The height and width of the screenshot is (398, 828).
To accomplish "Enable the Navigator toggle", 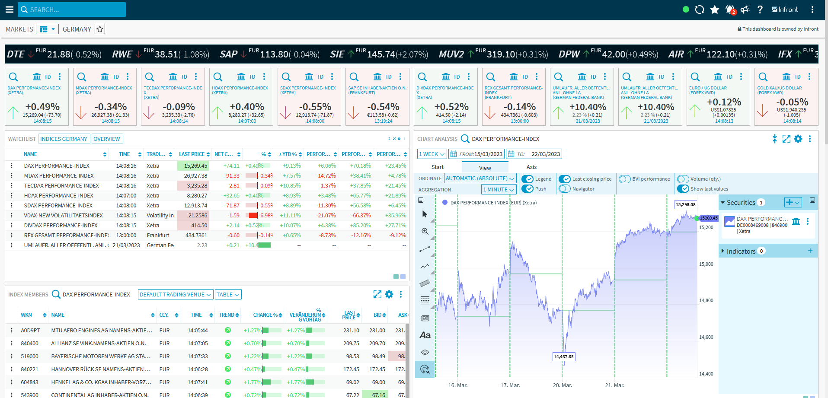I will coord(565,189).
